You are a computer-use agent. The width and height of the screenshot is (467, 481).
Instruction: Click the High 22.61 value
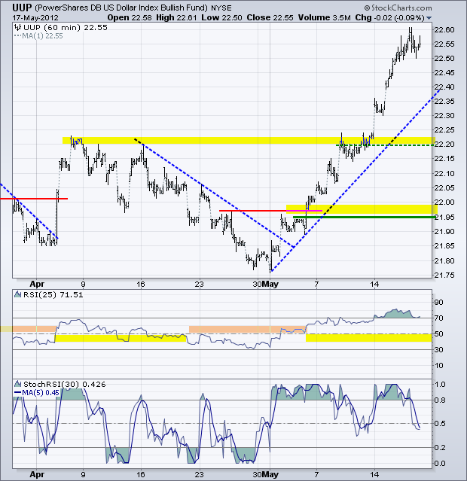[176, 18]
